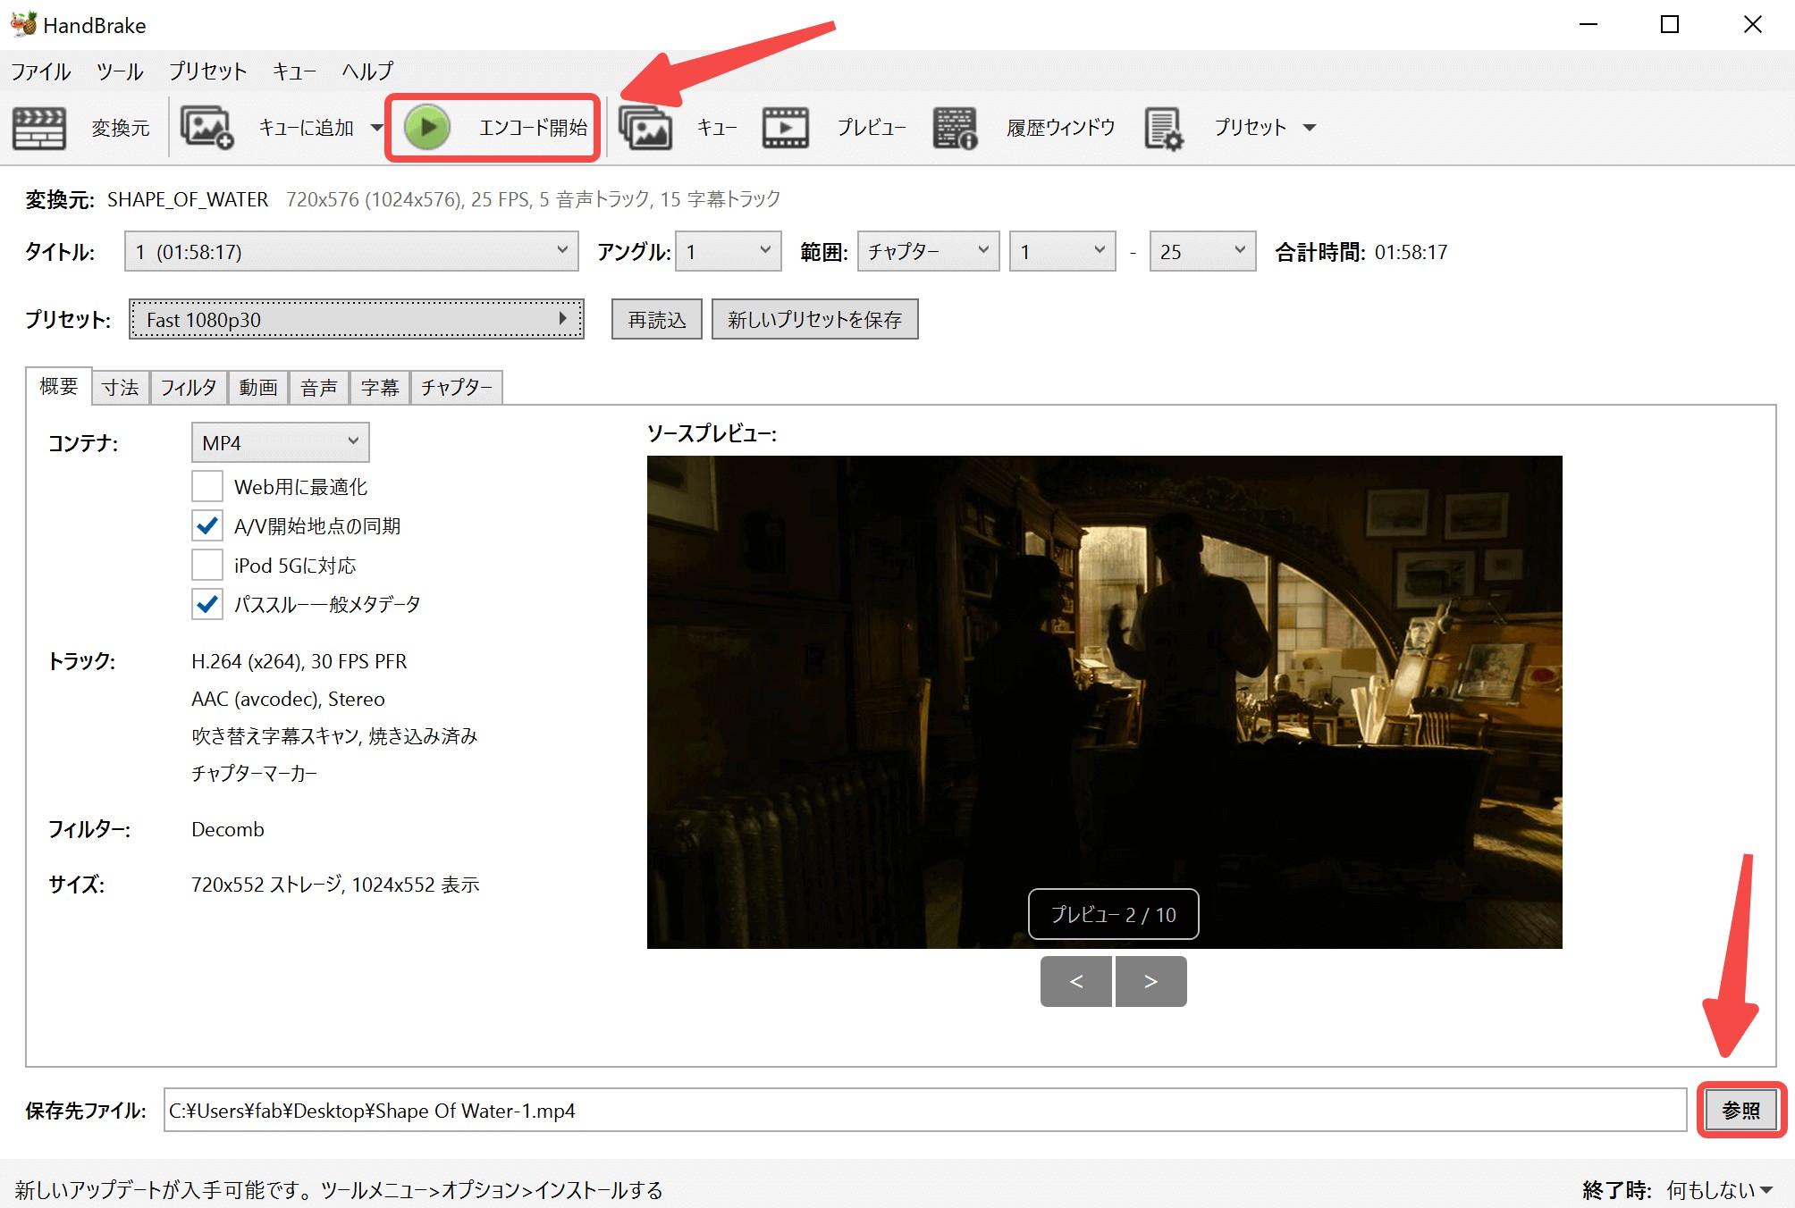The image size is (1795, 1208).
Task: Enable the iPod 5Gに対応 checkbox
Action: point(207,565)
